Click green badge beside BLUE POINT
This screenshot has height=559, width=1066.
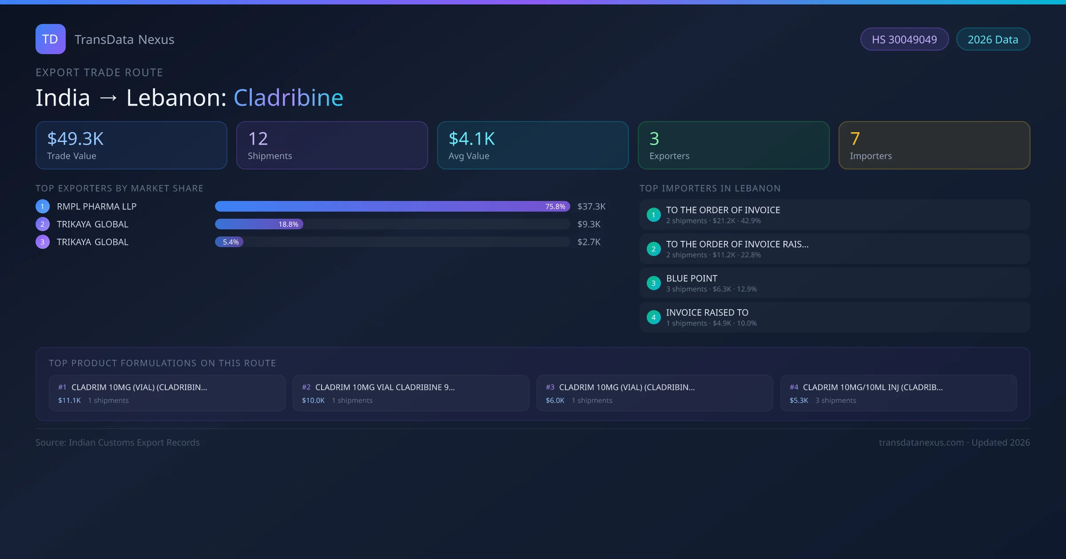tap(653, 283)
